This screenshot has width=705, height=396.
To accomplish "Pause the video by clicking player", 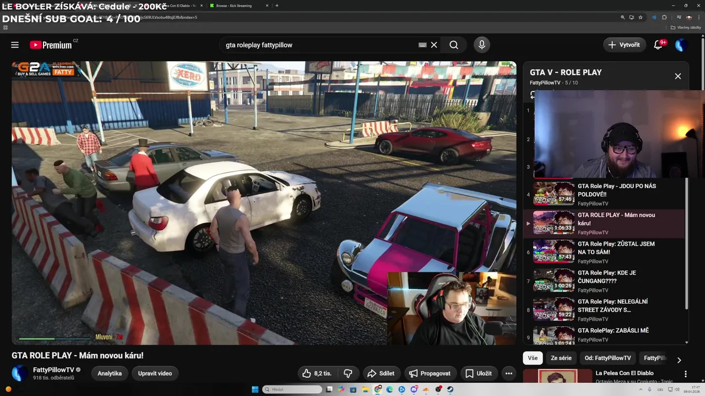I will point(264,203).
